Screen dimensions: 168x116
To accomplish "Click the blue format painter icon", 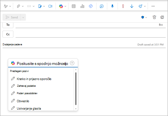I will click(141, 6).
